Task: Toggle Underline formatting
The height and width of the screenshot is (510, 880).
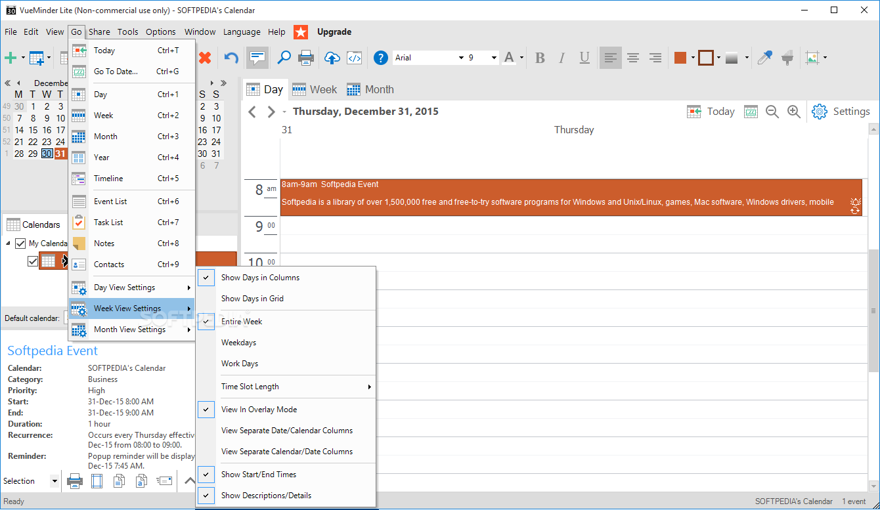Action: tap(584, 58)
